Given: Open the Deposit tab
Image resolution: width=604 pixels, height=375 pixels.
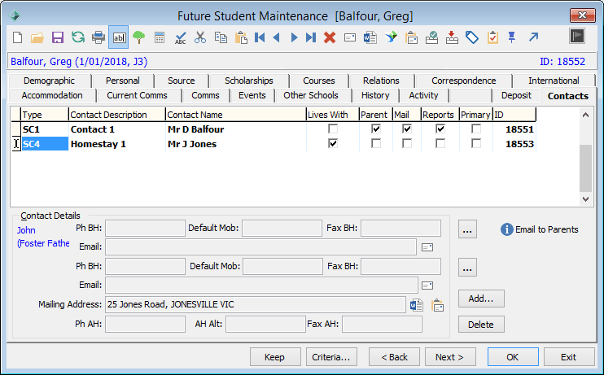Looking at the screenshot, I should tap(516, 95).
